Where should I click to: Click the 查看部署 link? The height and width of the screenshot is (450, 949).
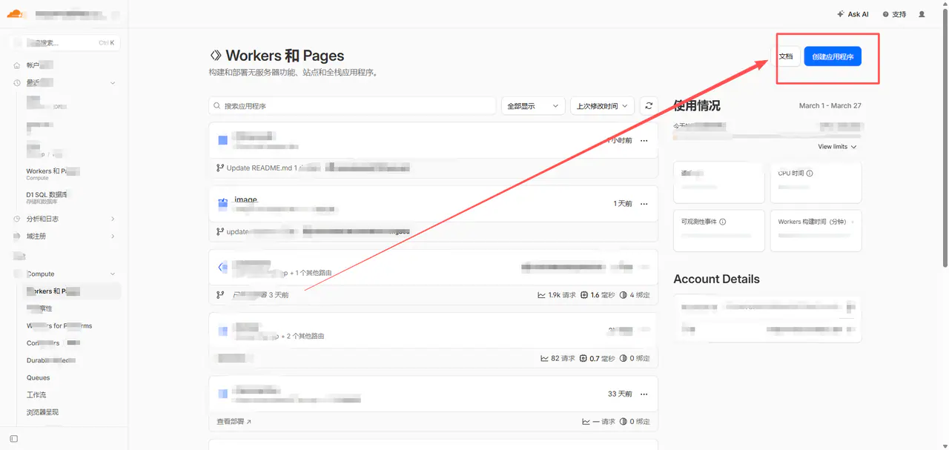click(234, 422)
